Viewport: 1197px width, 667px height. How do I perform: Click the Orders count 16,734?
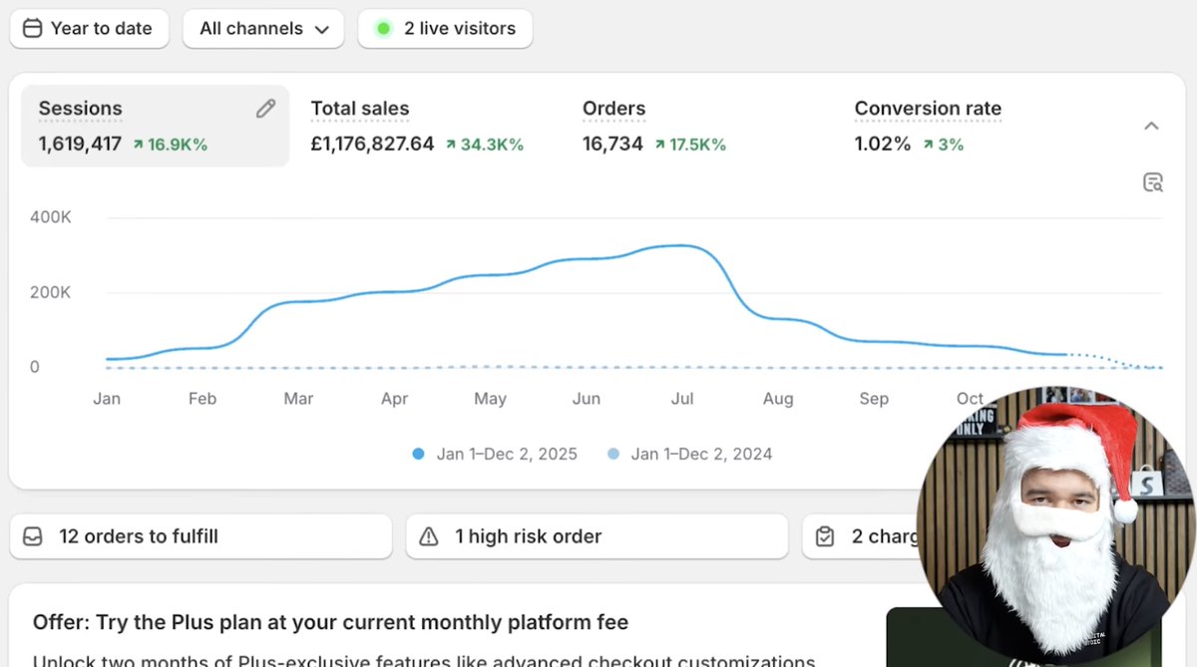click(x=612, y=144)
